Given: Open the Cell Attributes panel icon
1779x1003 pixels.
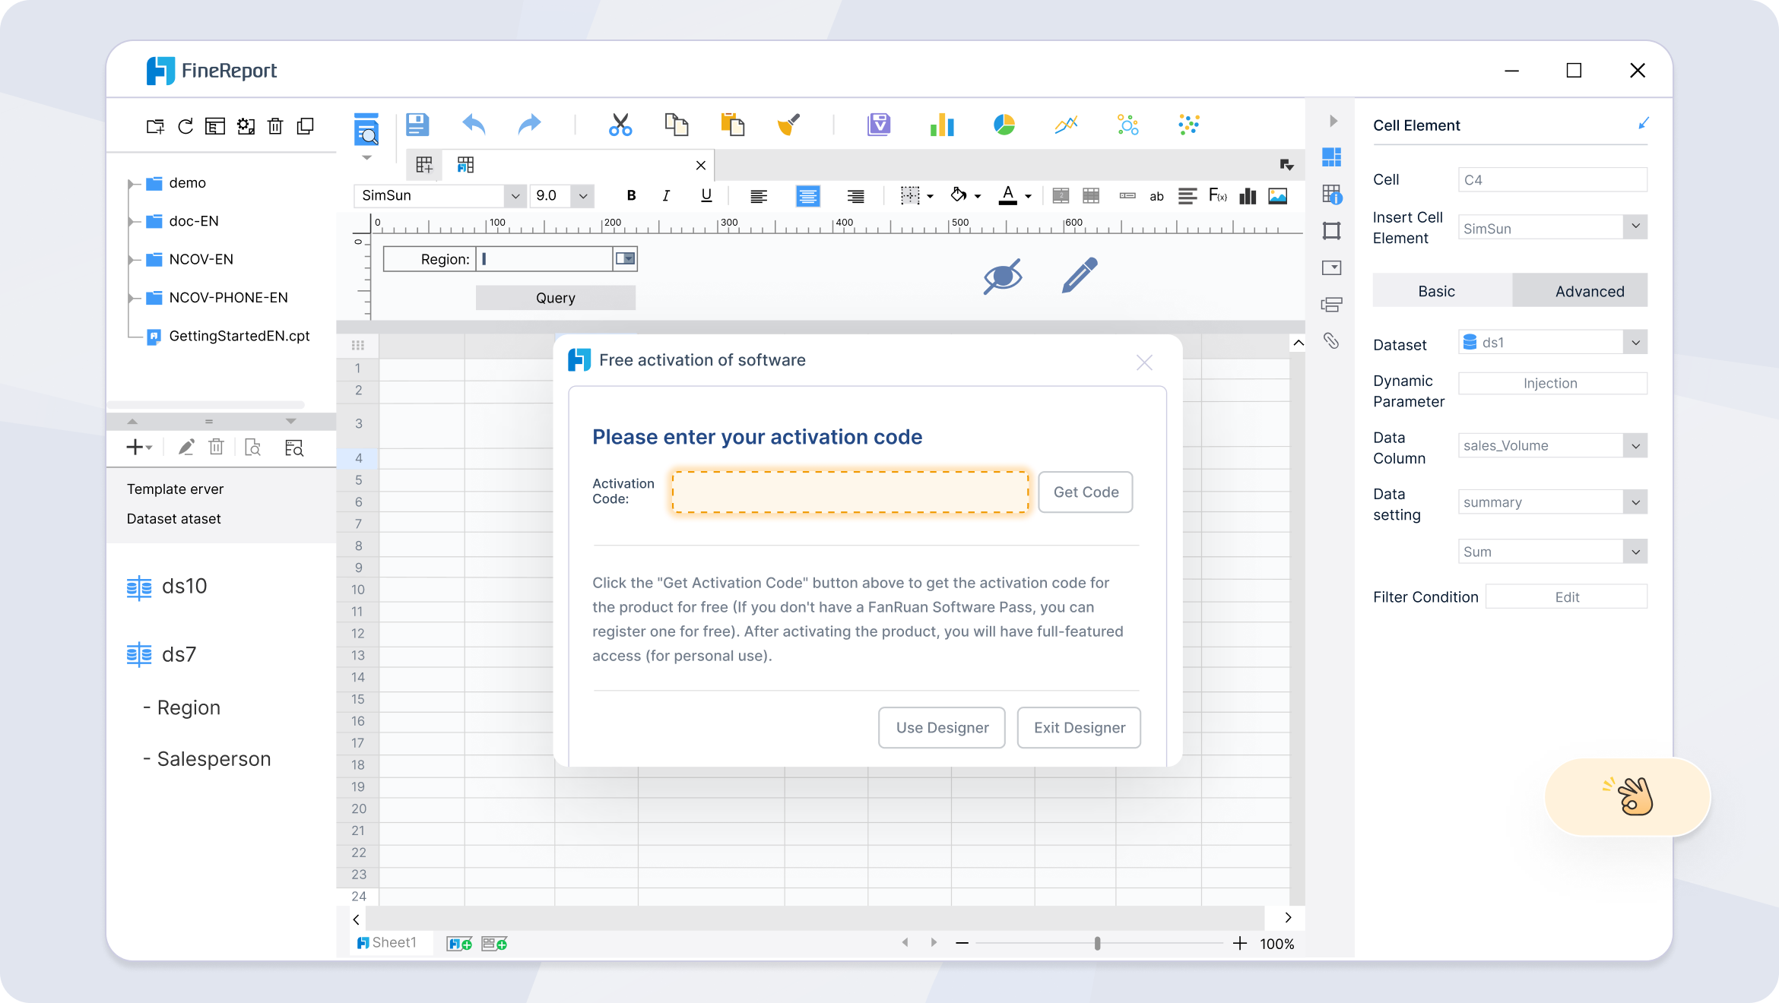Looking at the screenshot, I should [x=1331, y=195].
